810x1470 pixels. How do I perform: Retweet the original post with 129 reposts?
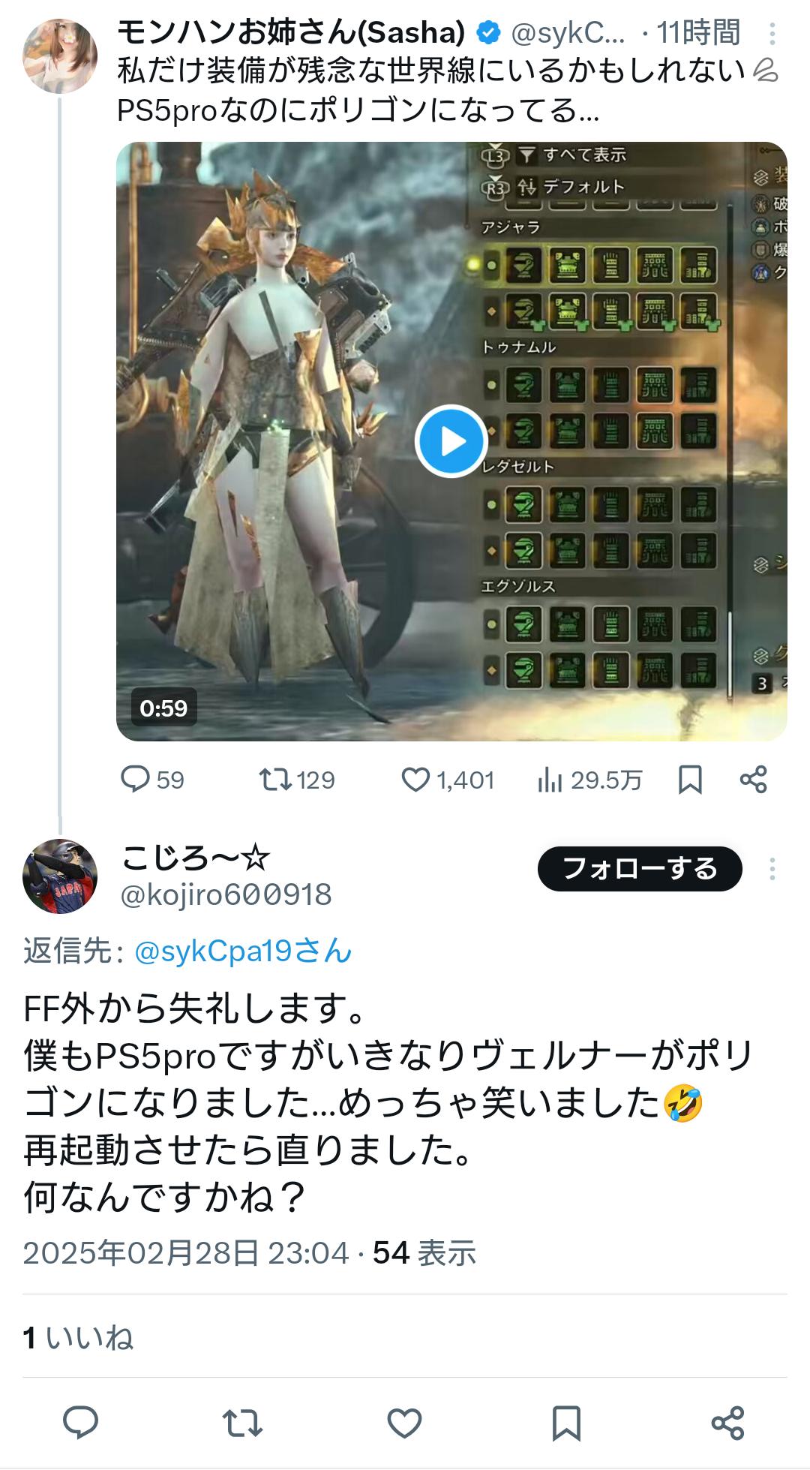[297, 780]
